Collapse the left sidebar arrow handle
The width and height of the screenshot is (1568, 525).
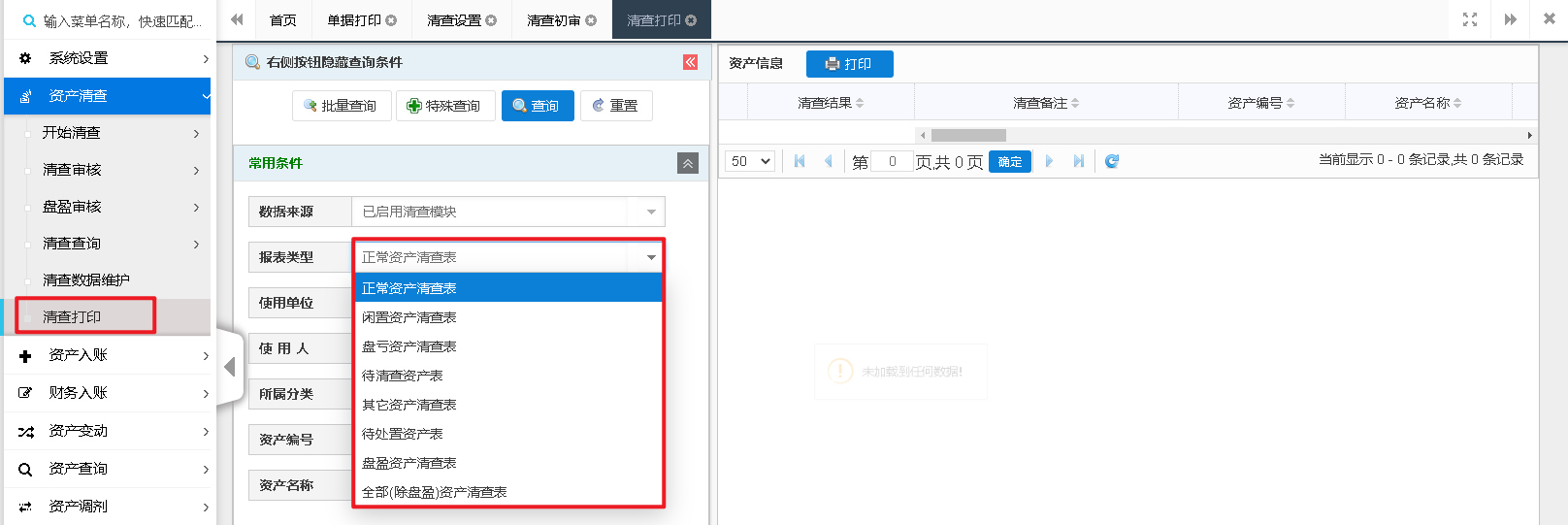[230, 367]
